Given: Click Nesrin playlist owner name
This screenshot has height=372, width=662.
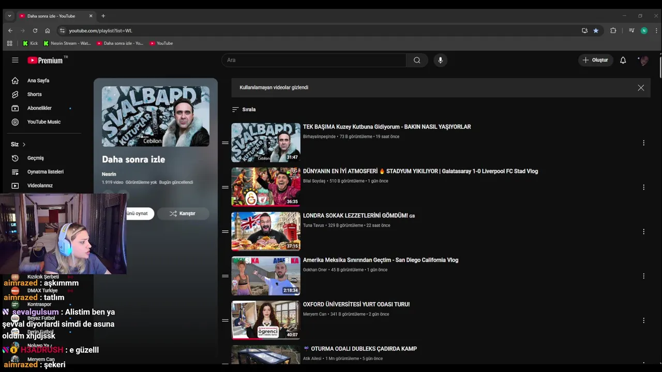Looking at the screenshot, I should click(x=109, y=174).
